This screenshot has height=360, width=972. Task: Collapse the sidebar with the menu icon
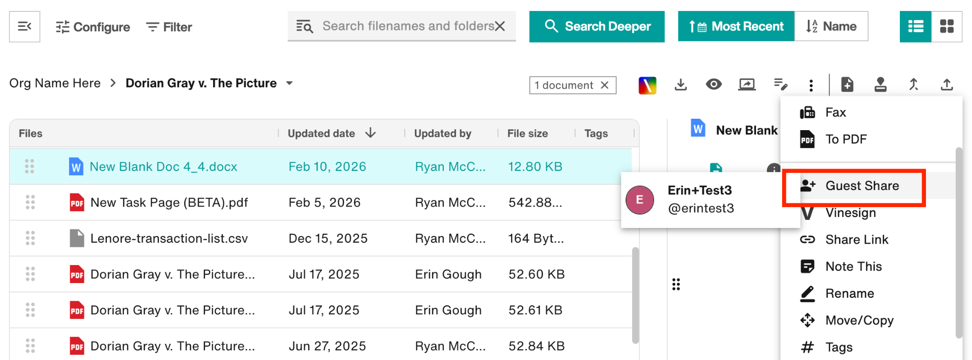25,27
